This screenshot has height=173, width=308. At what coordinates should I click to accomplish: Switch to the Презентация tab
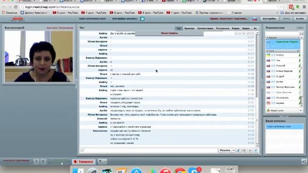(205, 28)
